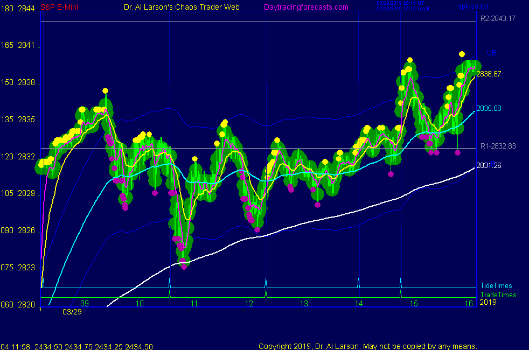Click the 165 left scale label
Image resolution: width=529 pixels, height=350 pixels.
[7, 46]
